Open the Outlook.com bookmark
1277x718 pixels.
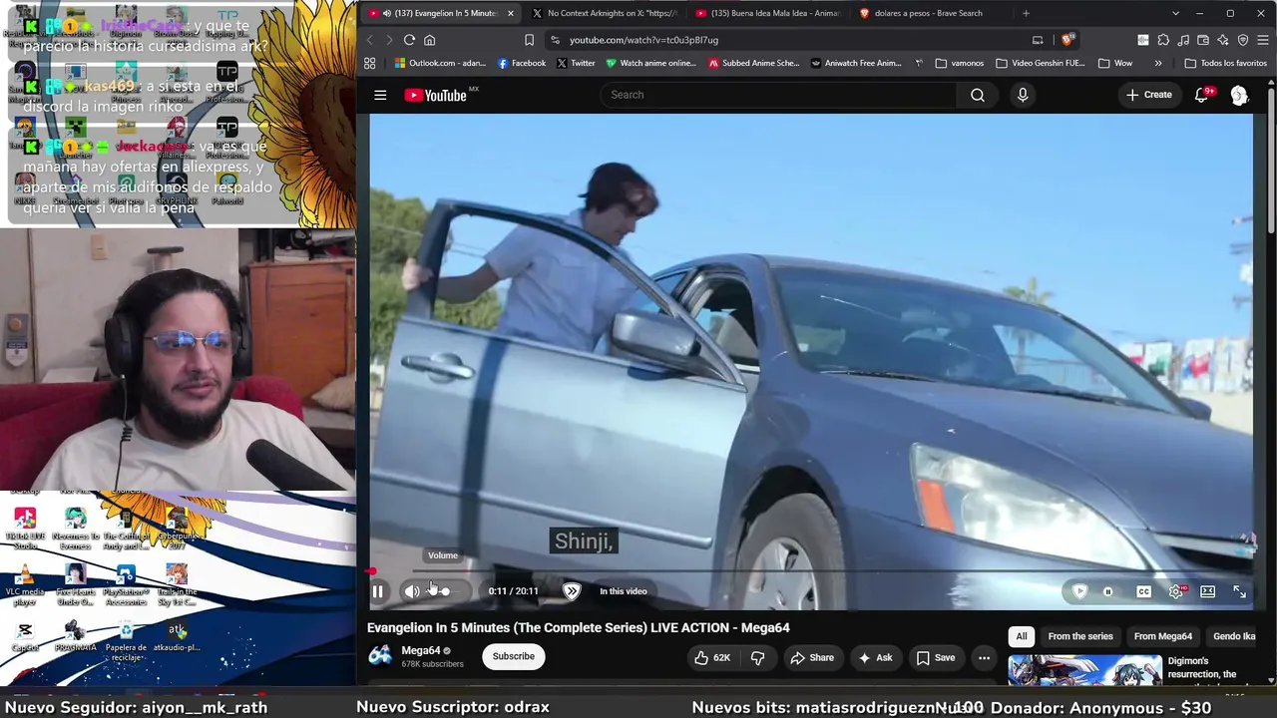point(440,63)
